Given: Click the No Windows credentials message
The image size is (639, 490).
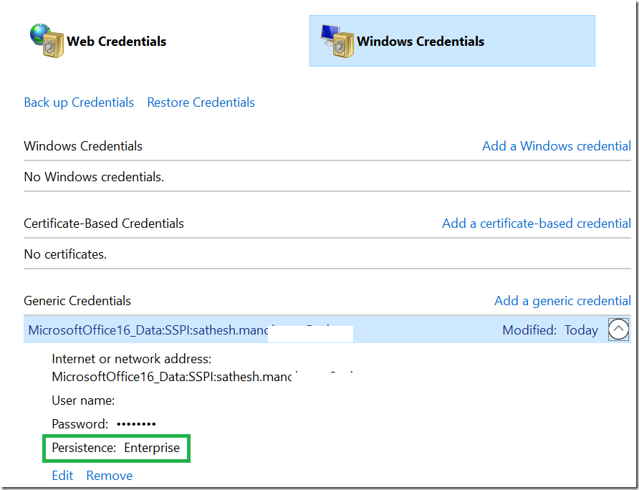Looking at the screenshot, I should pos(94,177).
